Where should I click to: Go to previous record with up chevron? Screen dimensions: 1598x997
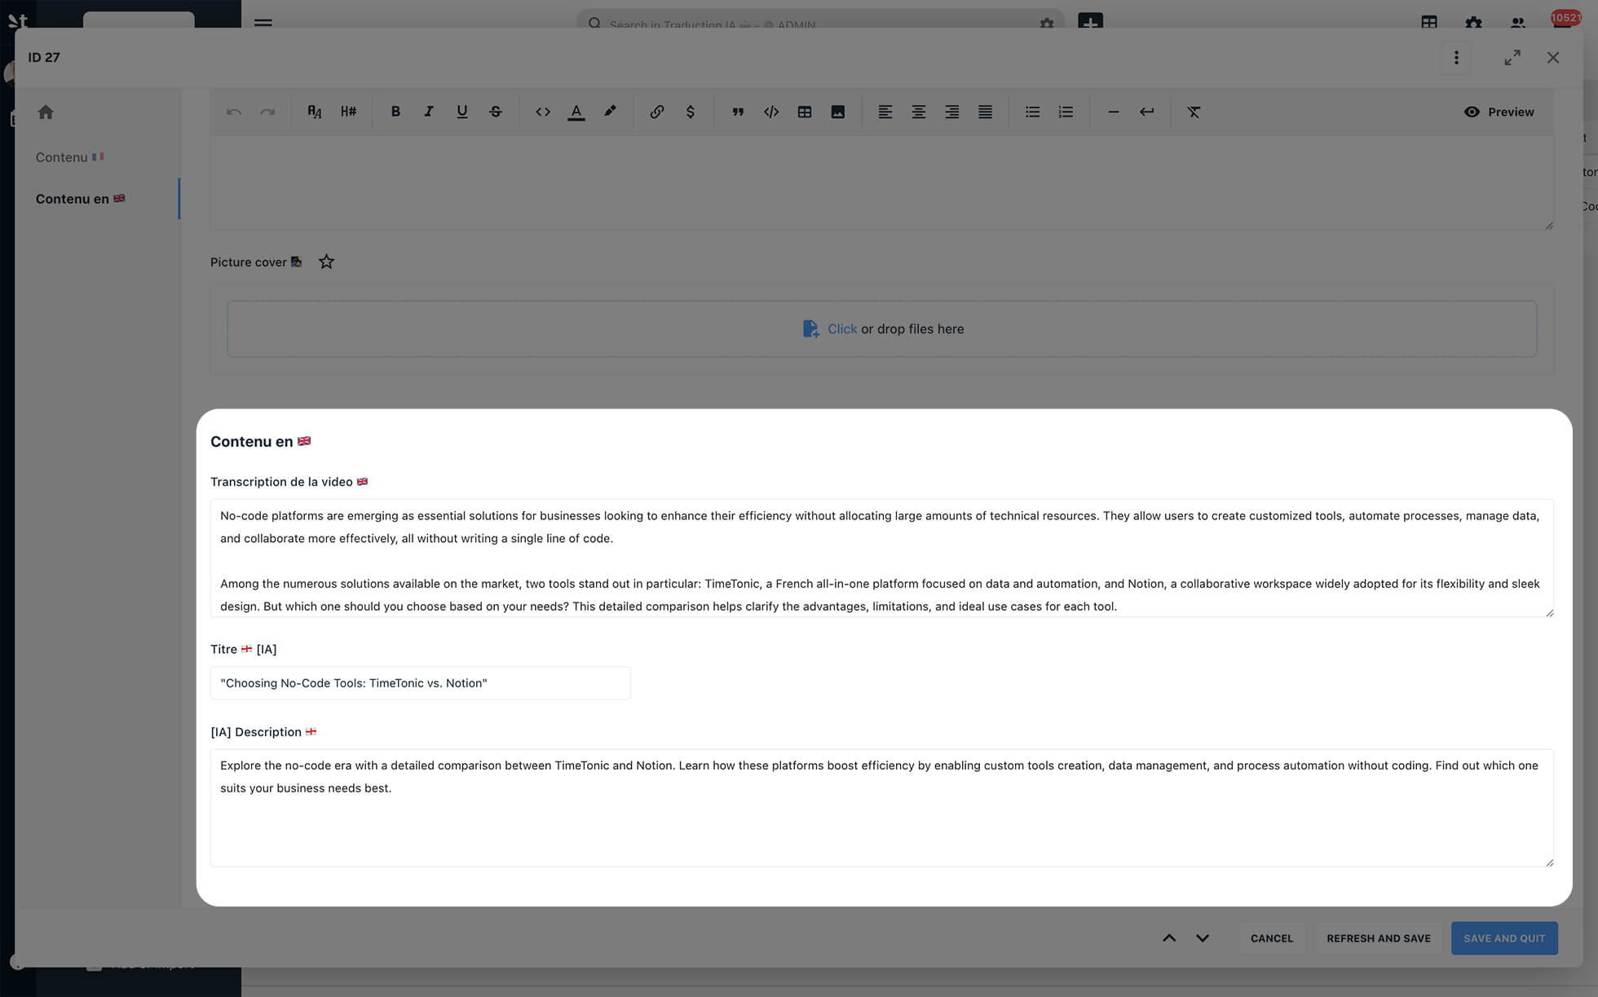[1168, 938]
